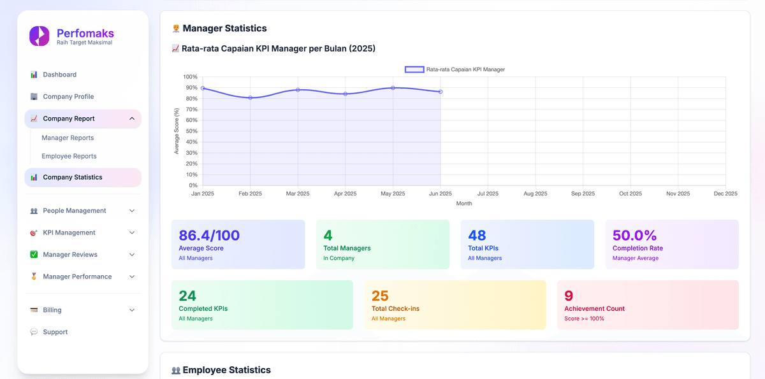Open Manager Reports submenu item

coord(68,138)
